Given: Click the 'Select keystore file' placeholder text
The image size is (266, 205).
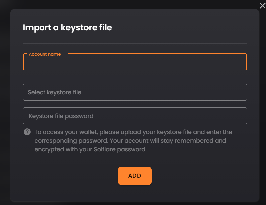Looking at the screenshot, I should pos(54,92).
